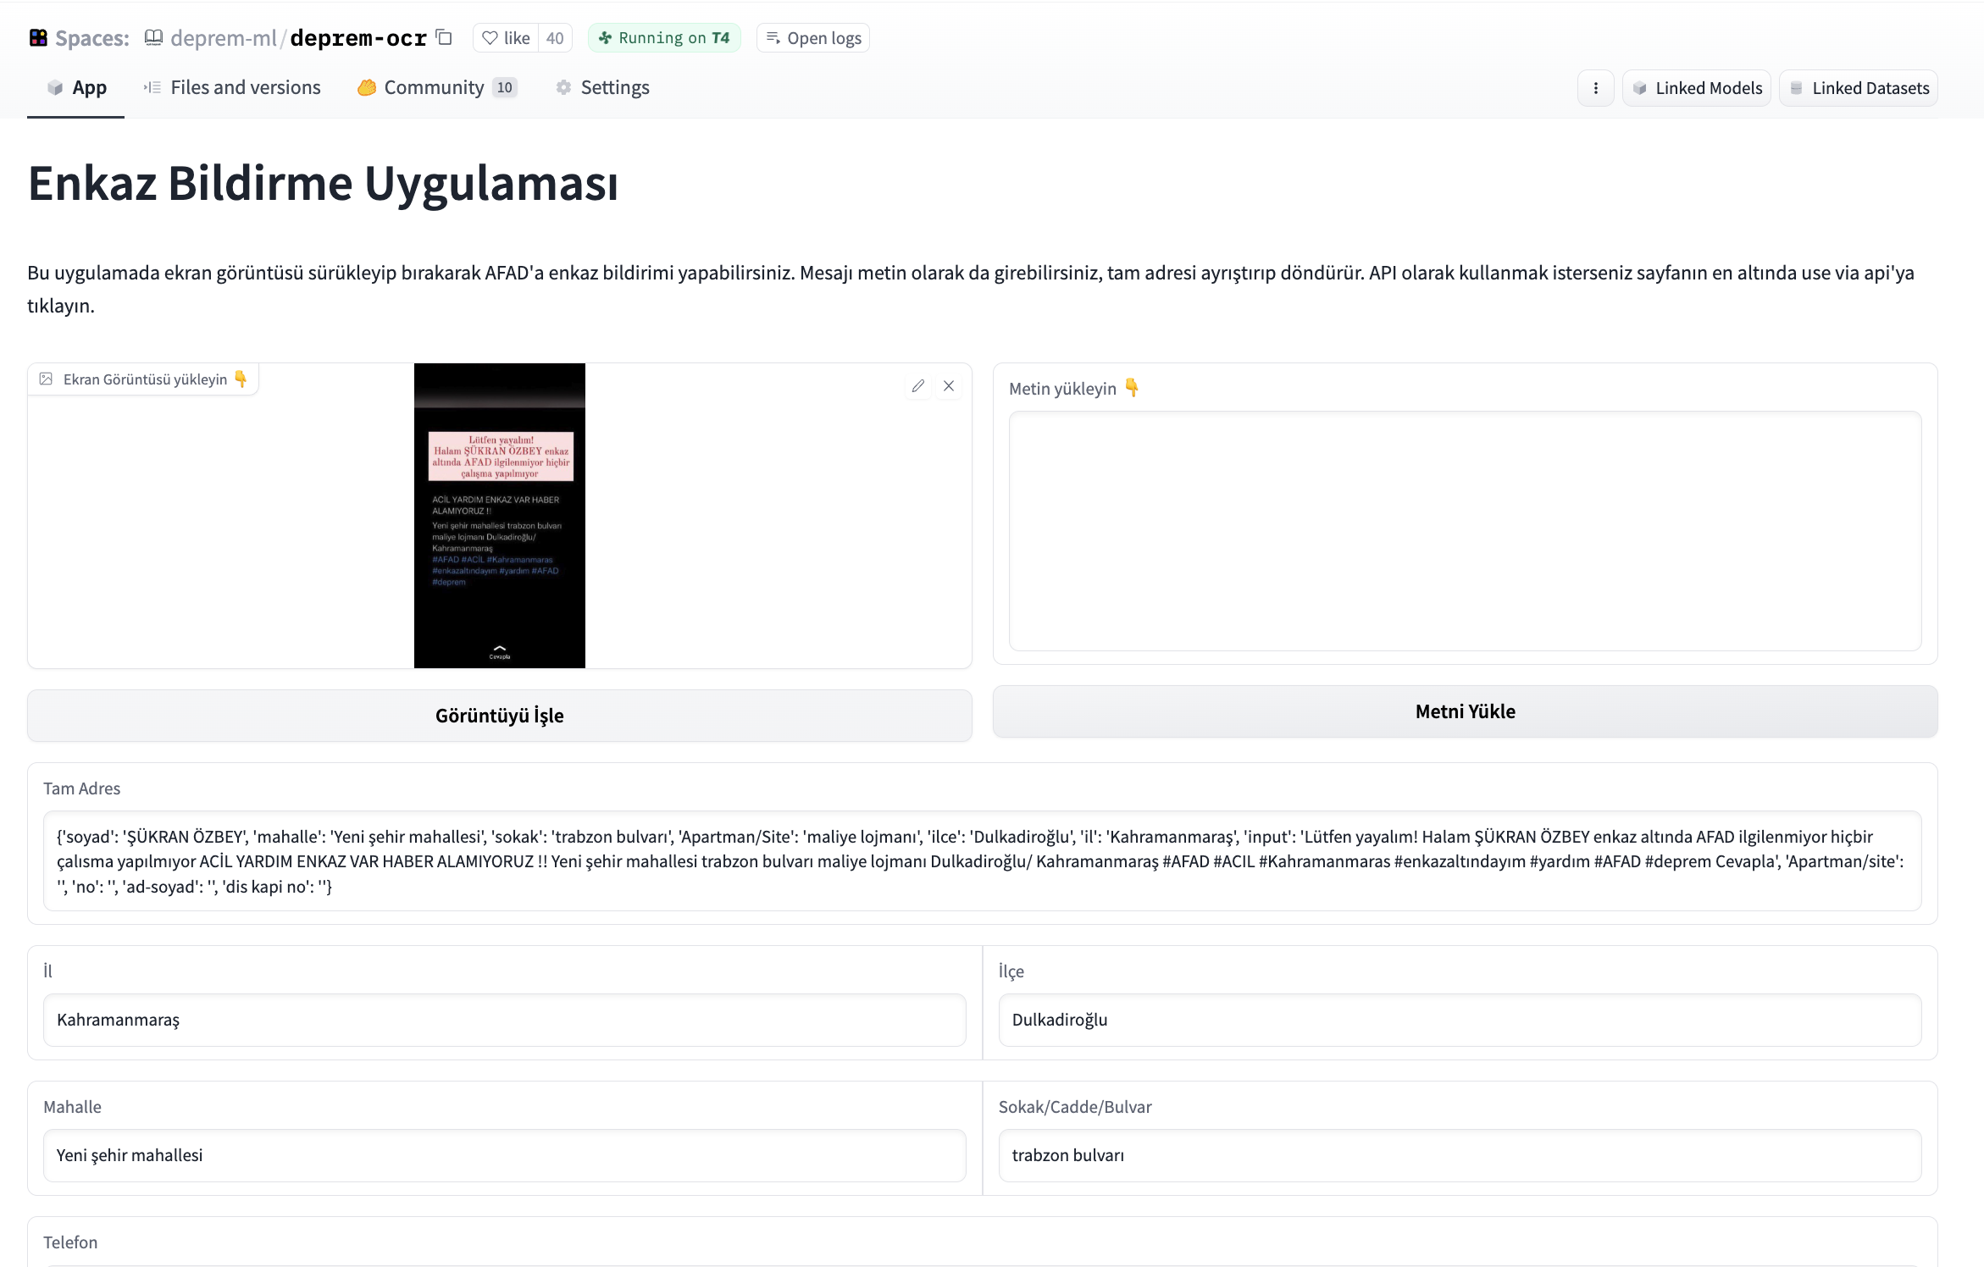Open the three-dot more options menu
The image size is (1984, 1267).
(1595, 88)
